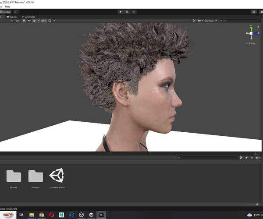The height and width of the screenshot is (219, 263).
Task: Select the Shaders folder
Action: coord(36,179)
